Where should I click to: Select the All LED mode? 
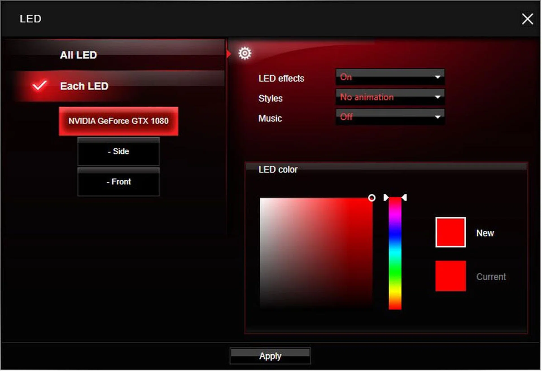click(78, 55)
